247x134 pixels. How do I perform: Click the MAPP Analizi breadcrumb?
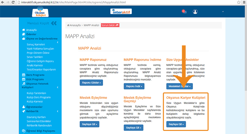[x=91, y=25]
